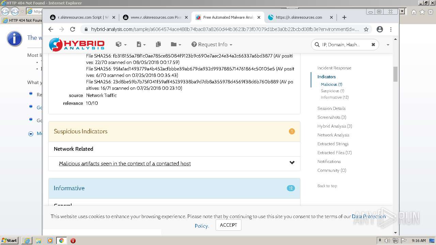Open IE Home icon behind Chrome
Screen dimensions: 436x245
[x=414, y=12]
